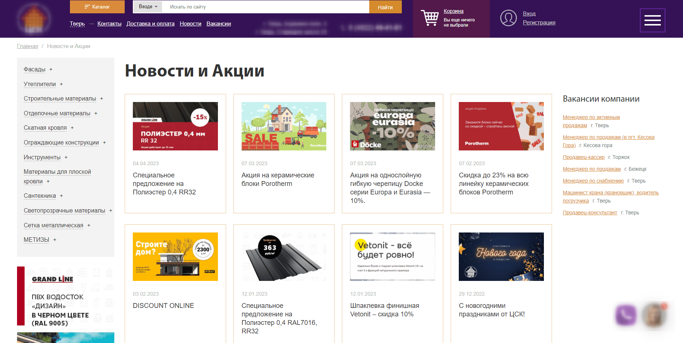
Task: Expand the Фасады category
Action: pyautogui.click(x=51, y=69)
